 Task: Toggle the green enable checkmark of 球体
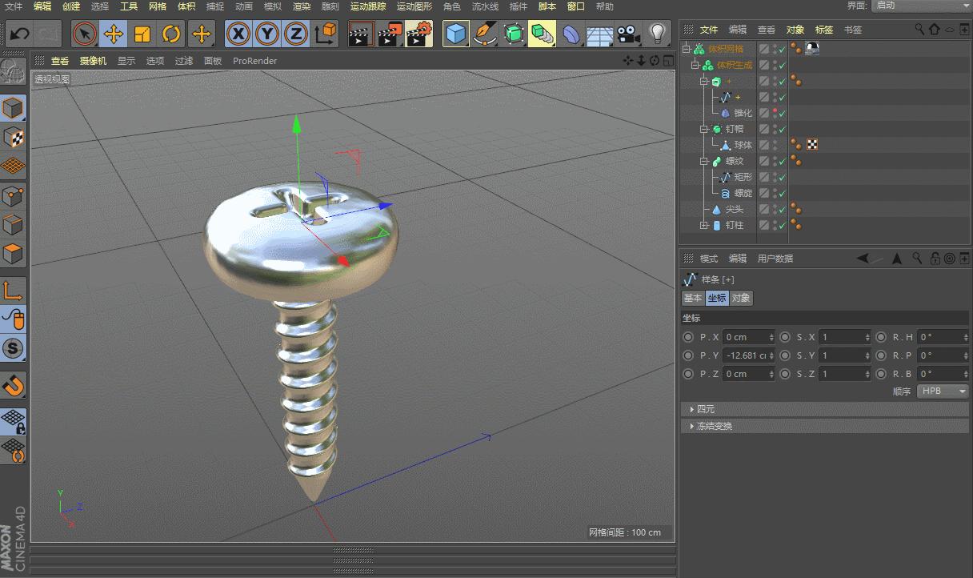[784, 145]
